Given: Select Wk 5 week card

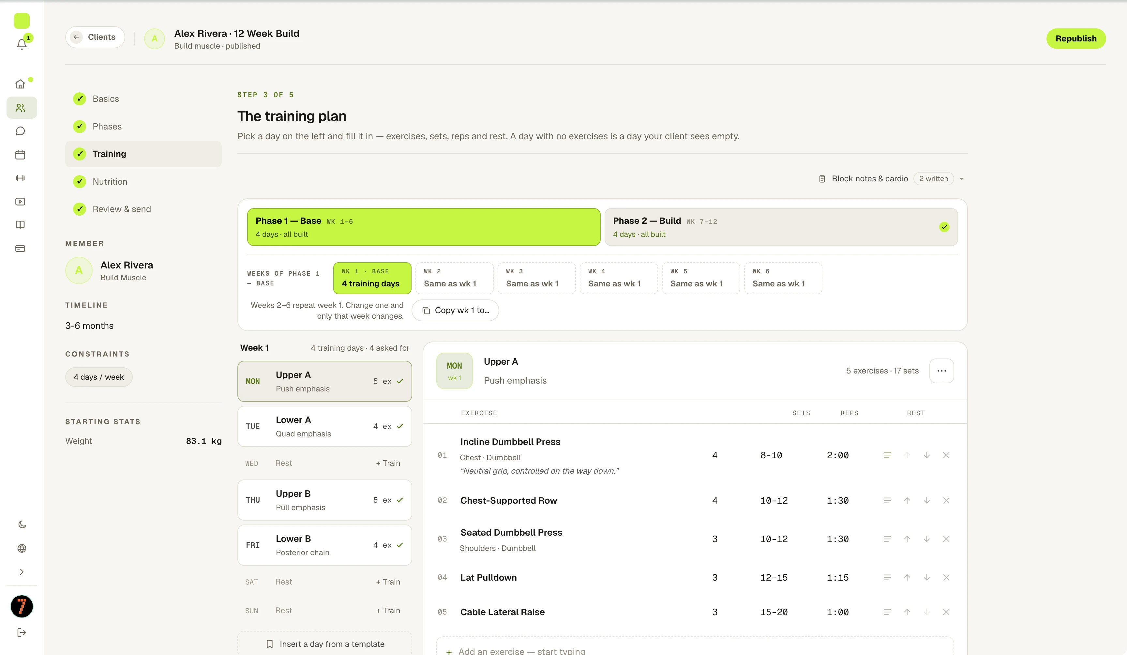Looking at the screenshot, I should coord(701,278).
